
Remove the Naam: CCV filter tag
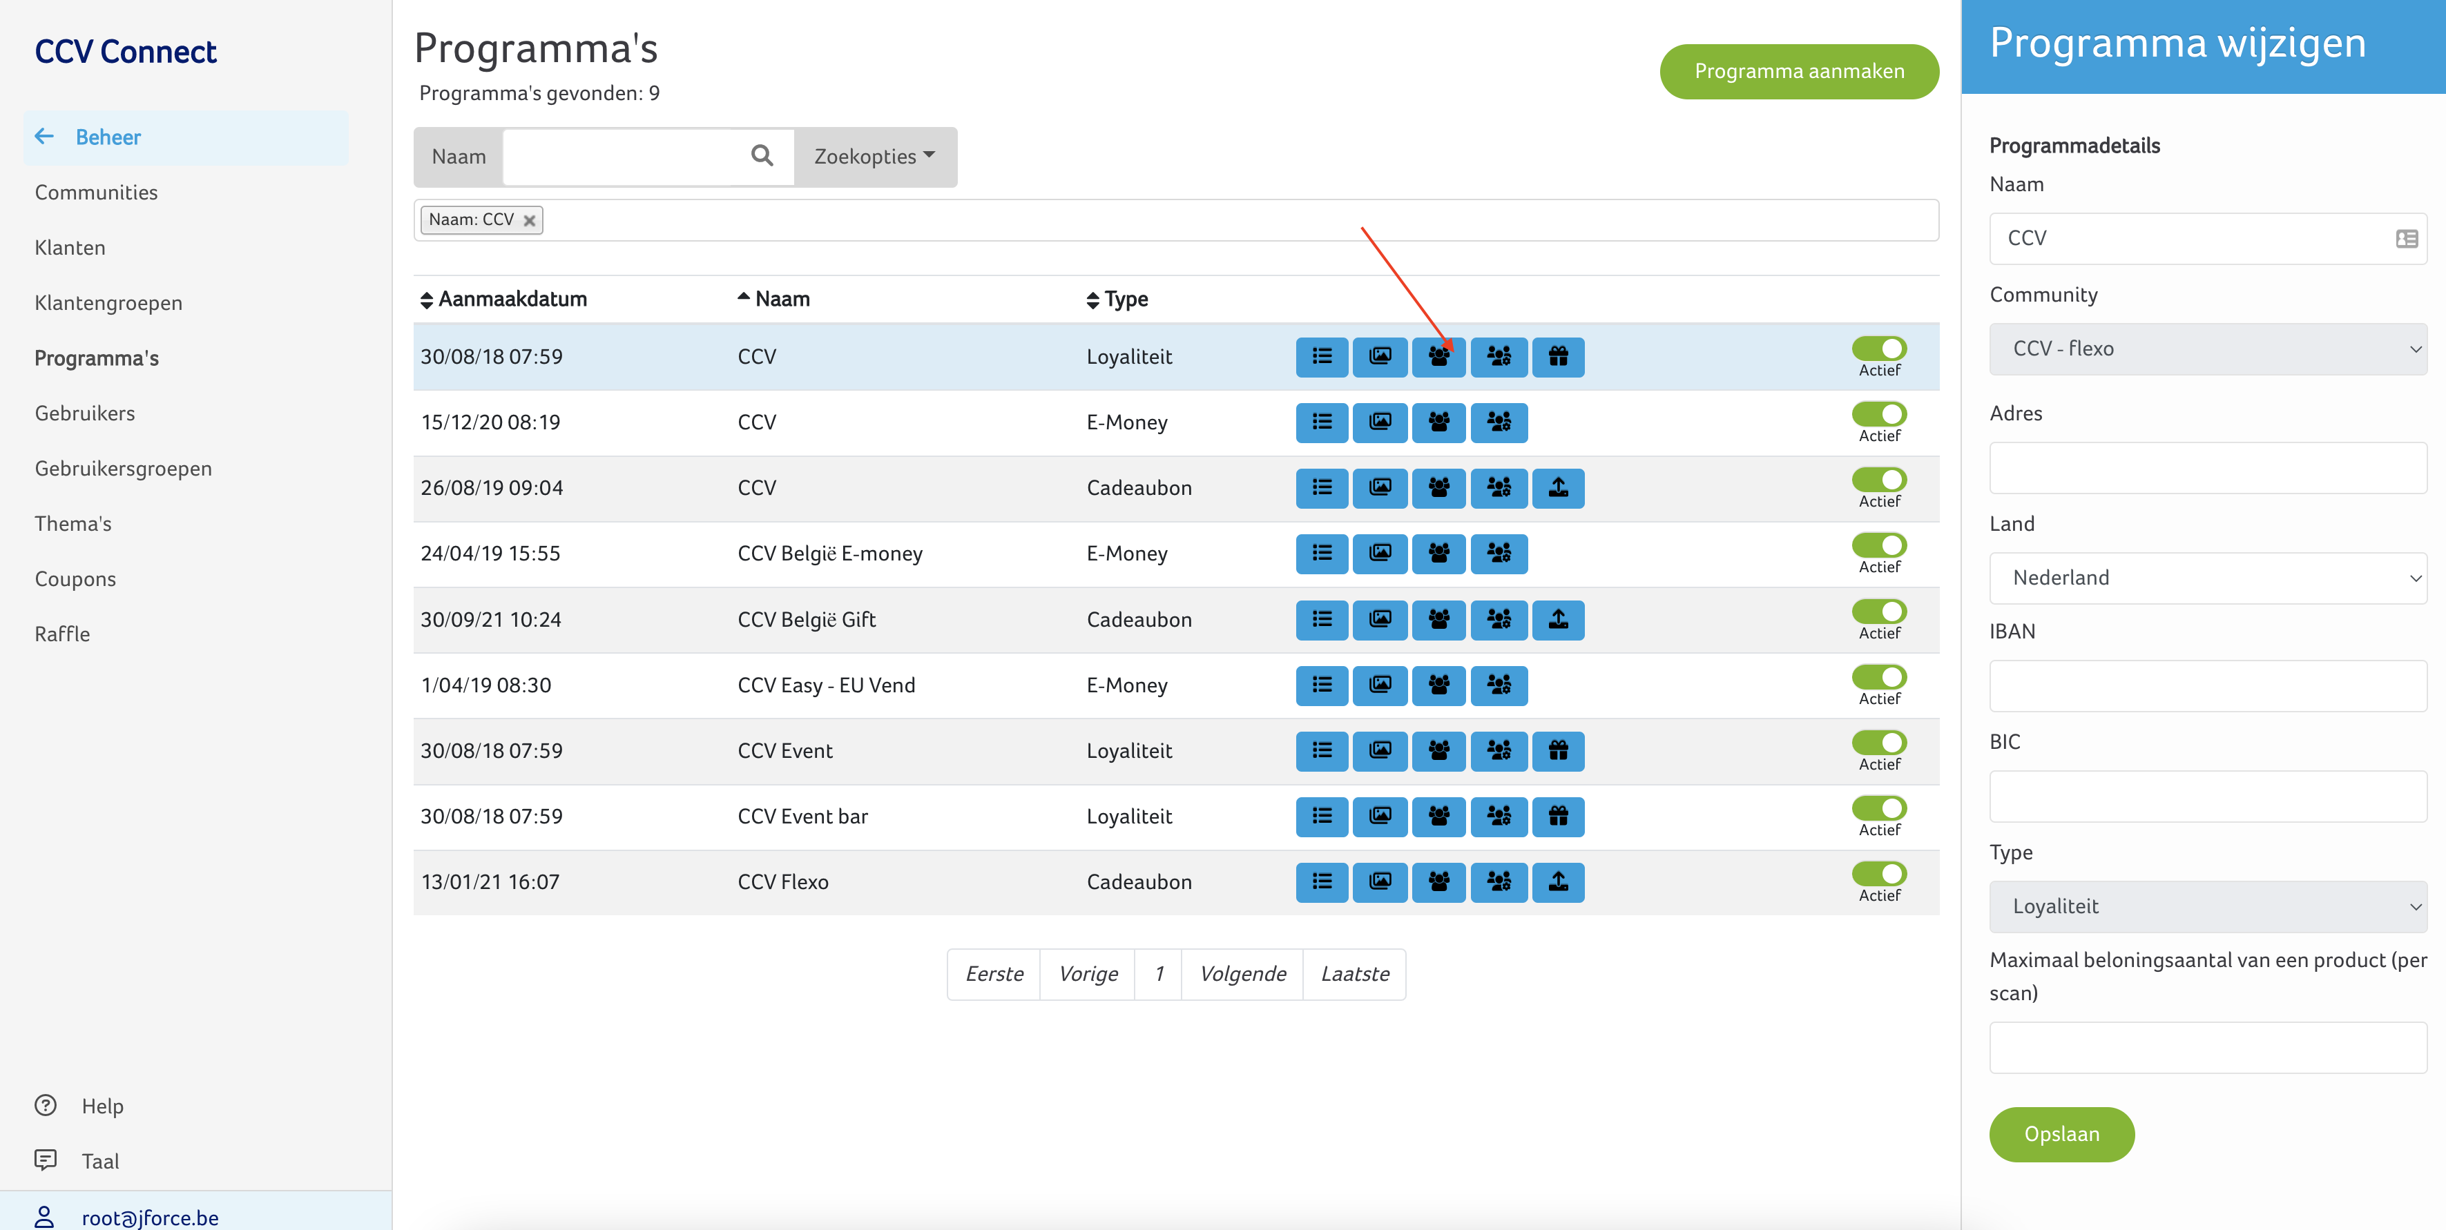[x=530, y=220]
